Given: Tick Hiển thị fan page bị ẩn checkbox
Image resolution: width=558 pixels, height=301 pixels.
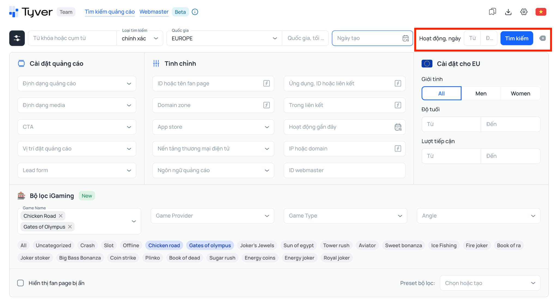Looking at the screenshot, I should click(20, 283).
